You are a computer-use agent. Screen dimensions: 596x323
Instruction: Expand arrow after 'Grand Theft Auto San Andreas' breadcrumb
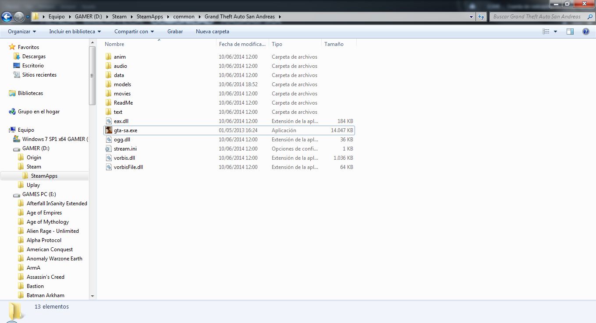coord(280,17)
